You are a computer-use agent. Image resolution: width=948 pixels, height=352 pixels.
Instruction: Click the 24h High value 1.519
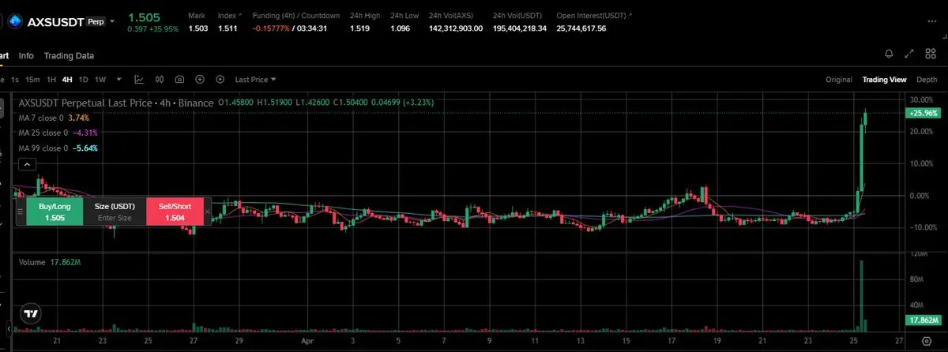359,28
